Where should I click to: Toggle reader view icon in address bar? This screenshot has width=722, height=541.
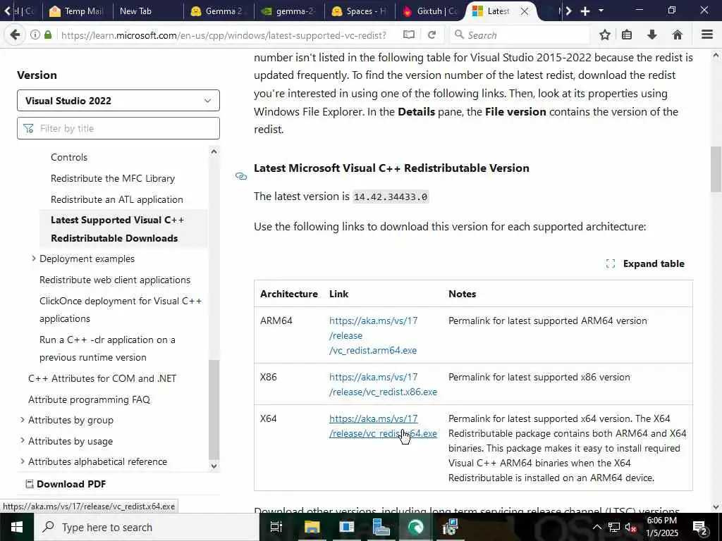[408, 35]
